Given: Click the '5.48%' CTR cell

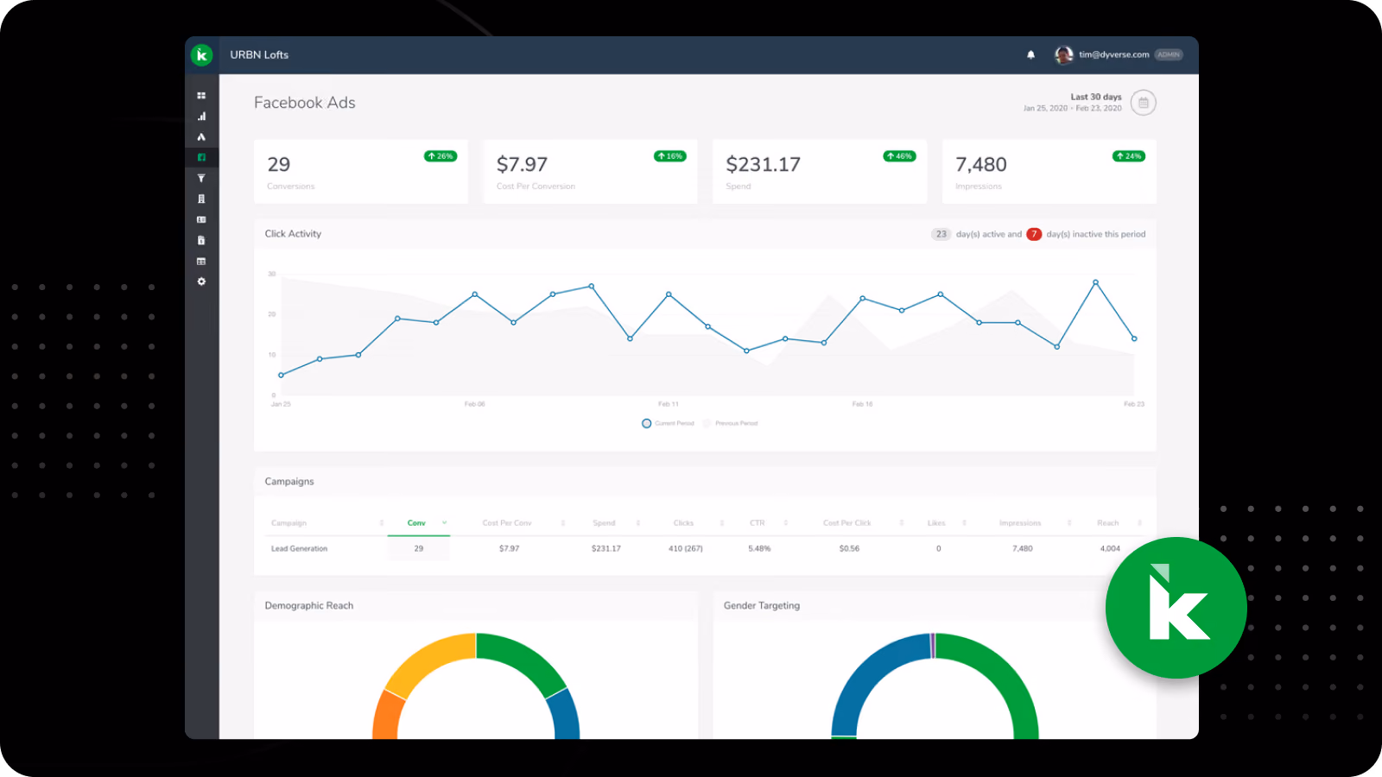Looking at the screenshot, I should click(x=759, y=548).
